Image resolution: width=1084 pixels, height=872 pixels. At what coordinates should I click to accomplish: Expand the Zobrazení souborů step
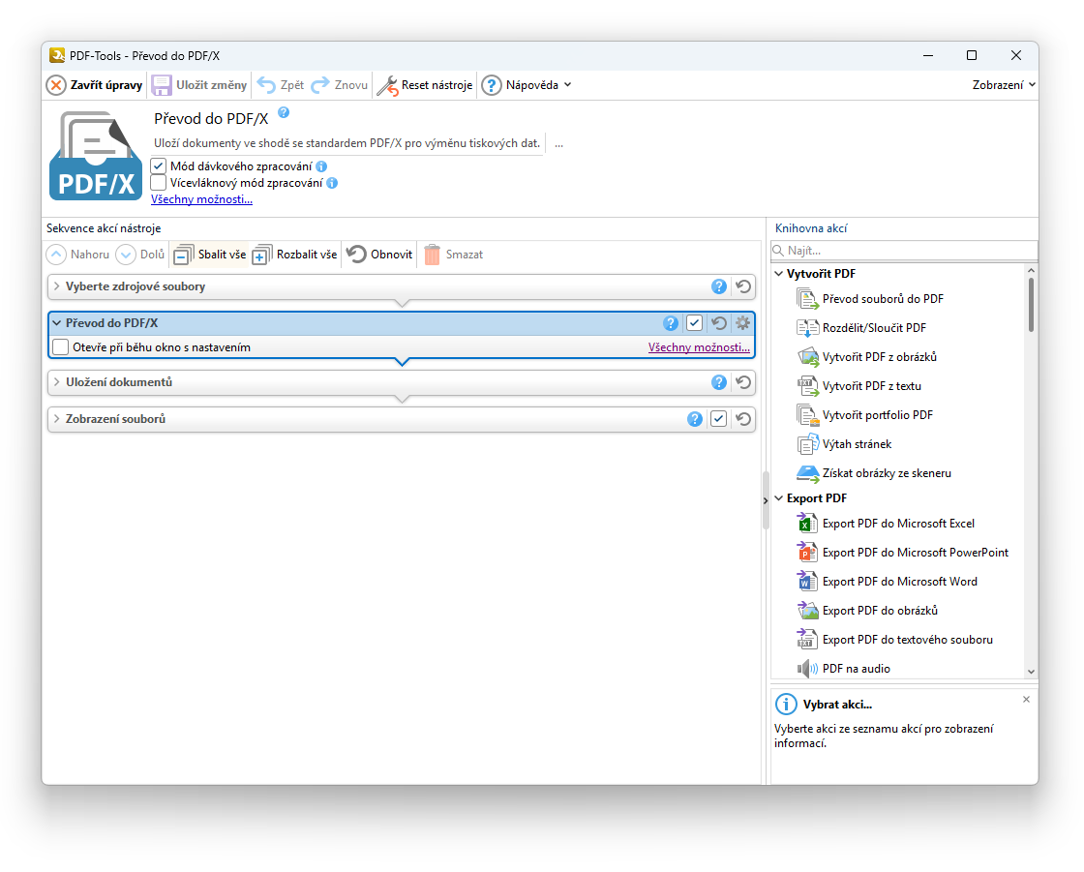coord(57,419)
